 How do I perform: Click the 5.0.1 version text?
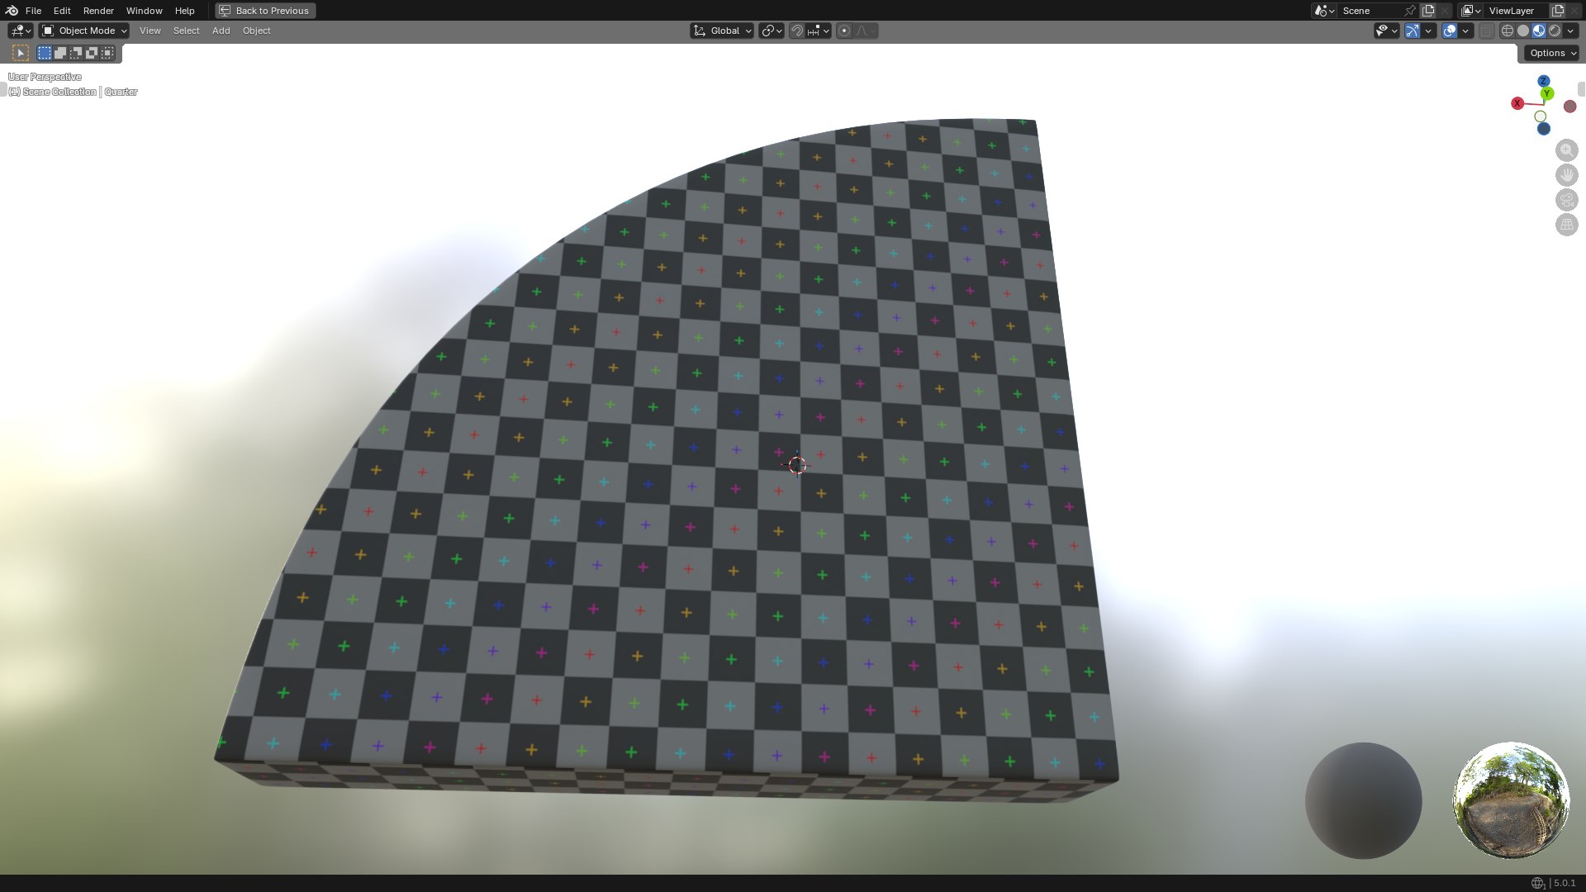click(x=1565, y=883)
